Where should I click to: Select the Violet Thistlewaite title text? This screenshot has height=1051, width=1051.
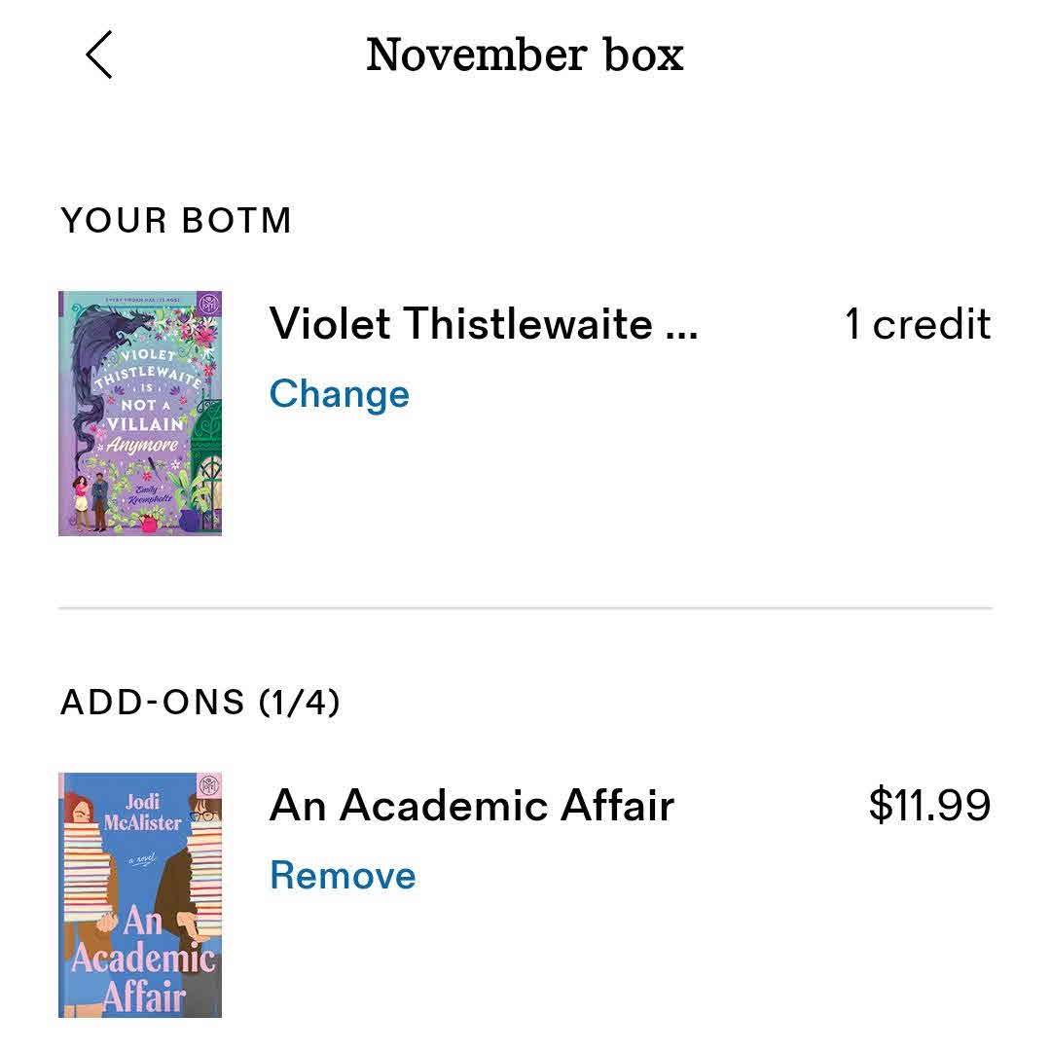(460, 323)
